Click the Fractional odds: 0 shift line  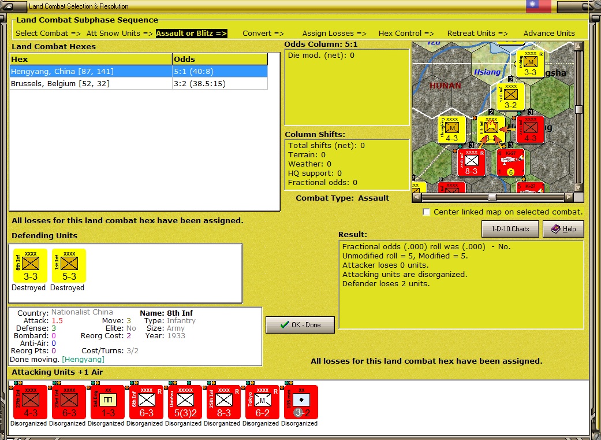click(x=323, y=182)
